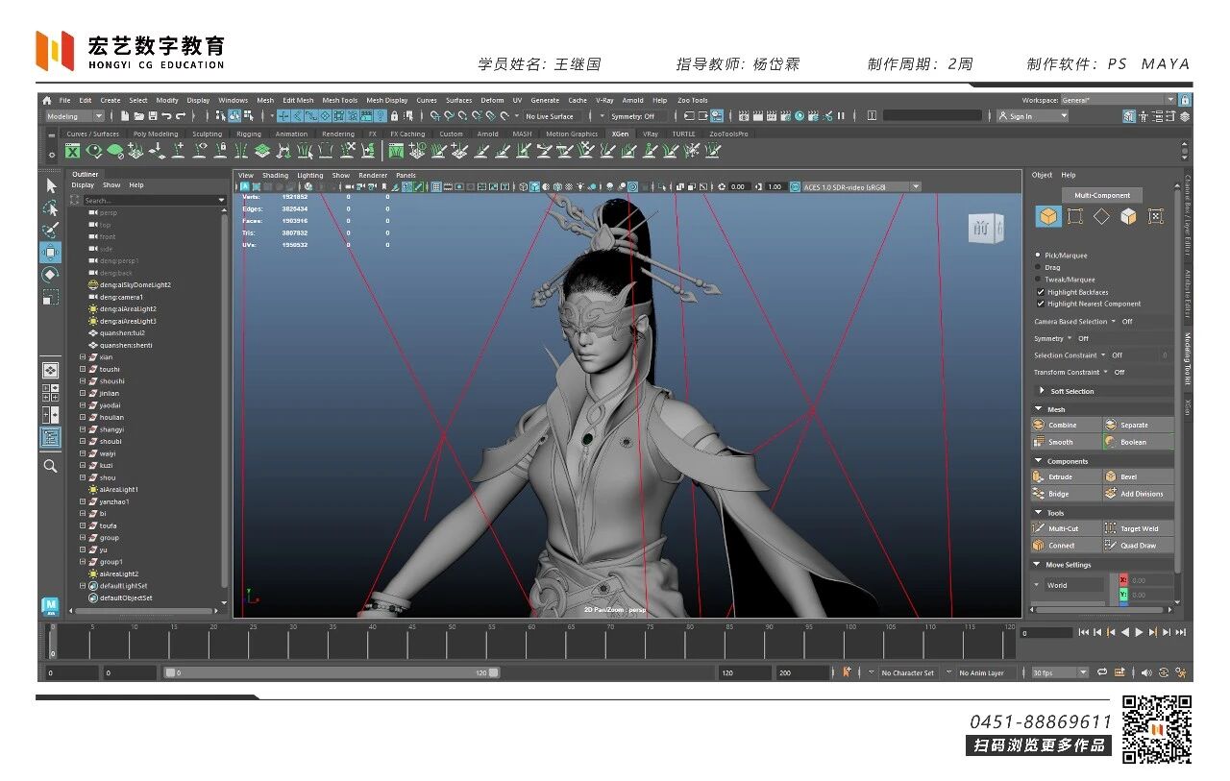Select the arrow Select tool in the toolbox
1230x781 pixels.
[51, 185]
